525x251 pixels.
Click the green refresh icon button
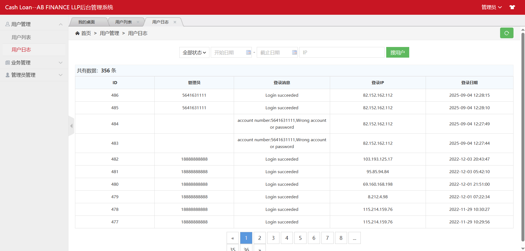click(506, 33)
